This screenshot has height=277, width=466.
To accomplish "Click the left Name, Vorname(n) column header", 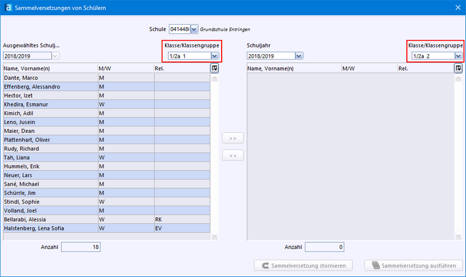I will [x=49, y=69].
